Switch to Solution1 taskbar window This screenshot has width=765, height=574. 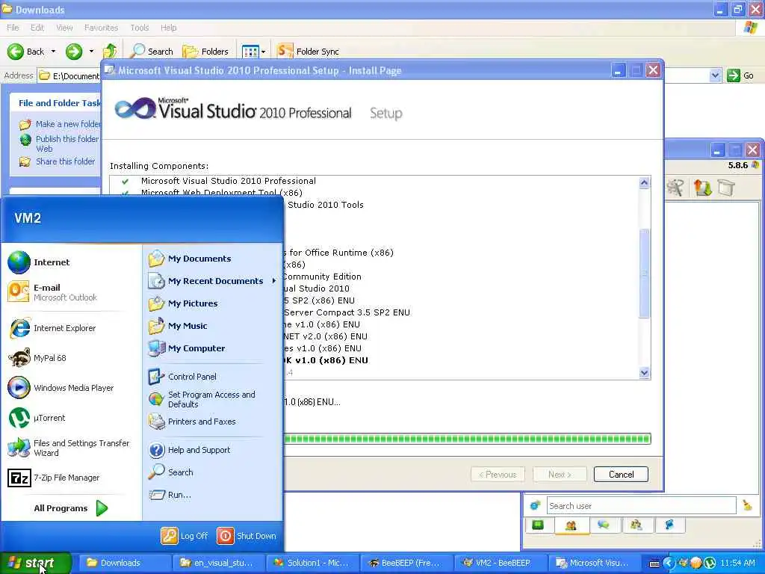pyautogui.click(x=312, y=564)
